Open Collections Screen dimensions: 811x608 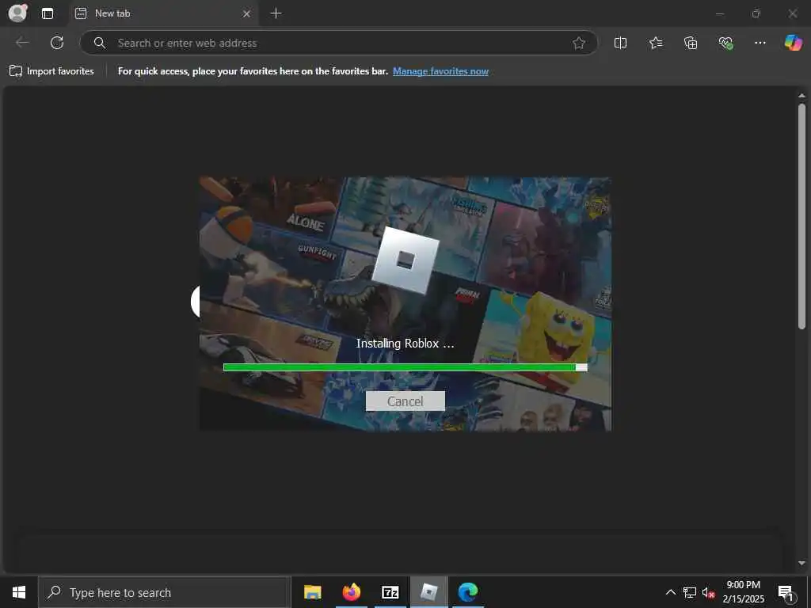691,43
